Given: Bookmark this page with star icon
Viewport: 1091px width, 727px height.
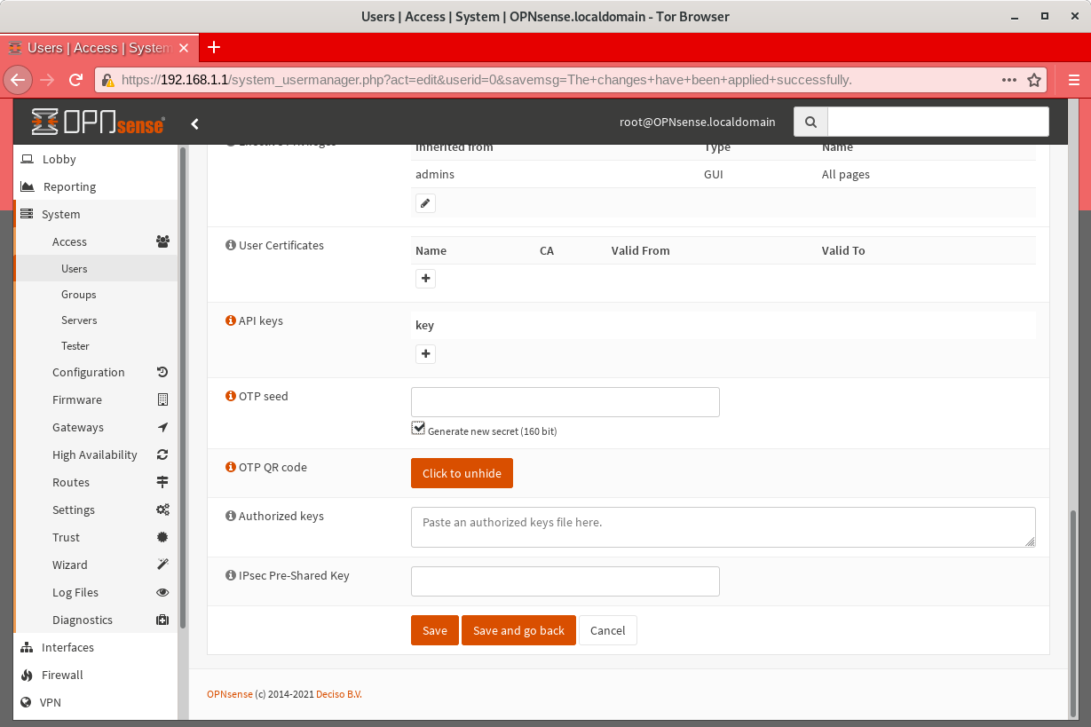Looking at the screenshot, I should 1033,80.
